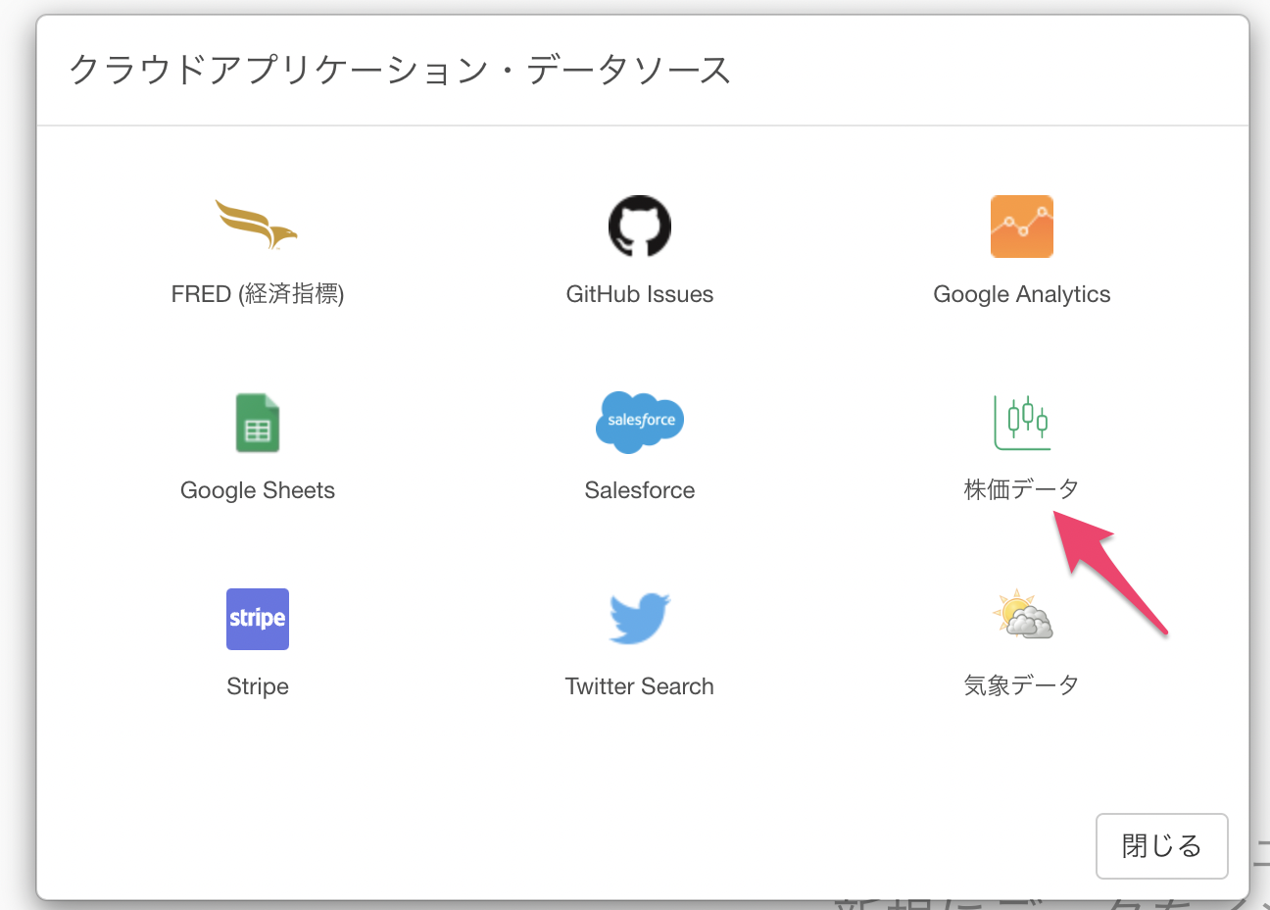1270x910 pixels.
Task: Close the dialog with 閉じる button
Action: coord(1162,846)
